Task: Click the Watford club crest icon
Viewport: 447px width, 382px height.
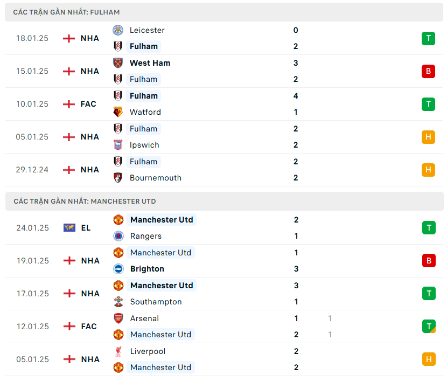Action: 117,112
